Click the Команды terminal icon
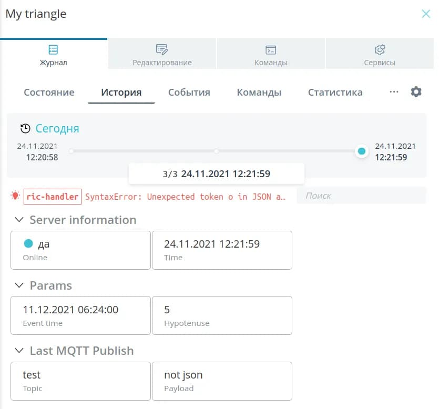439x409 pixels. (271, 50)
